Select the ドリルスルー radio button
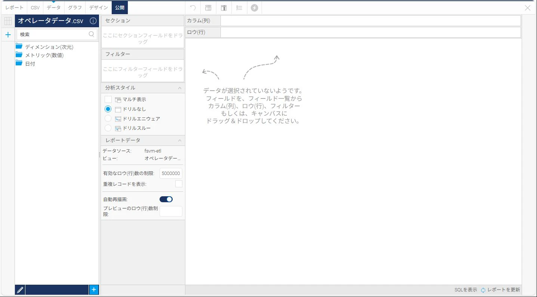The width and height of the screenshot is (537, 297). [x=108, y=128]
